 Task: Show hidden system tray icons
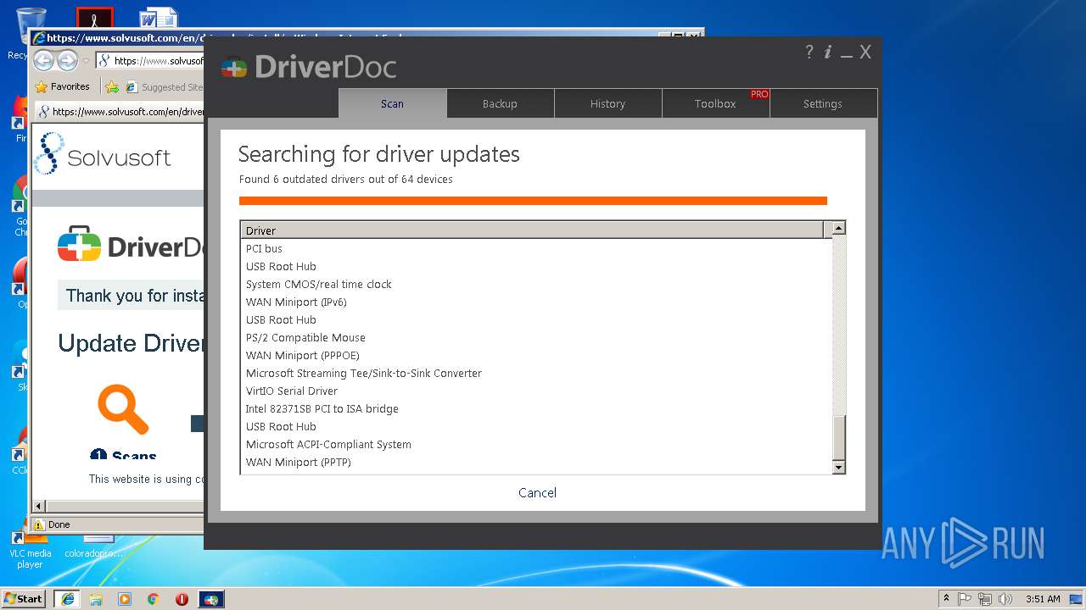click(x=946, y=599)
